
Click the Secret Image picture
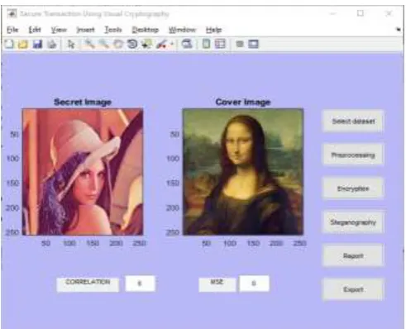pos(83,172)
